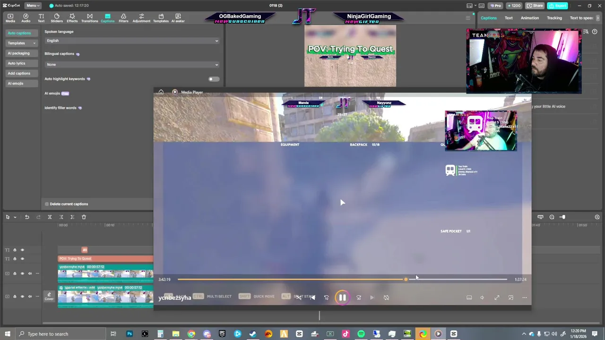This screenshot has width=605, height=340.
Task: Click the trim-left (delete left) tool
Action: point(61,217)
